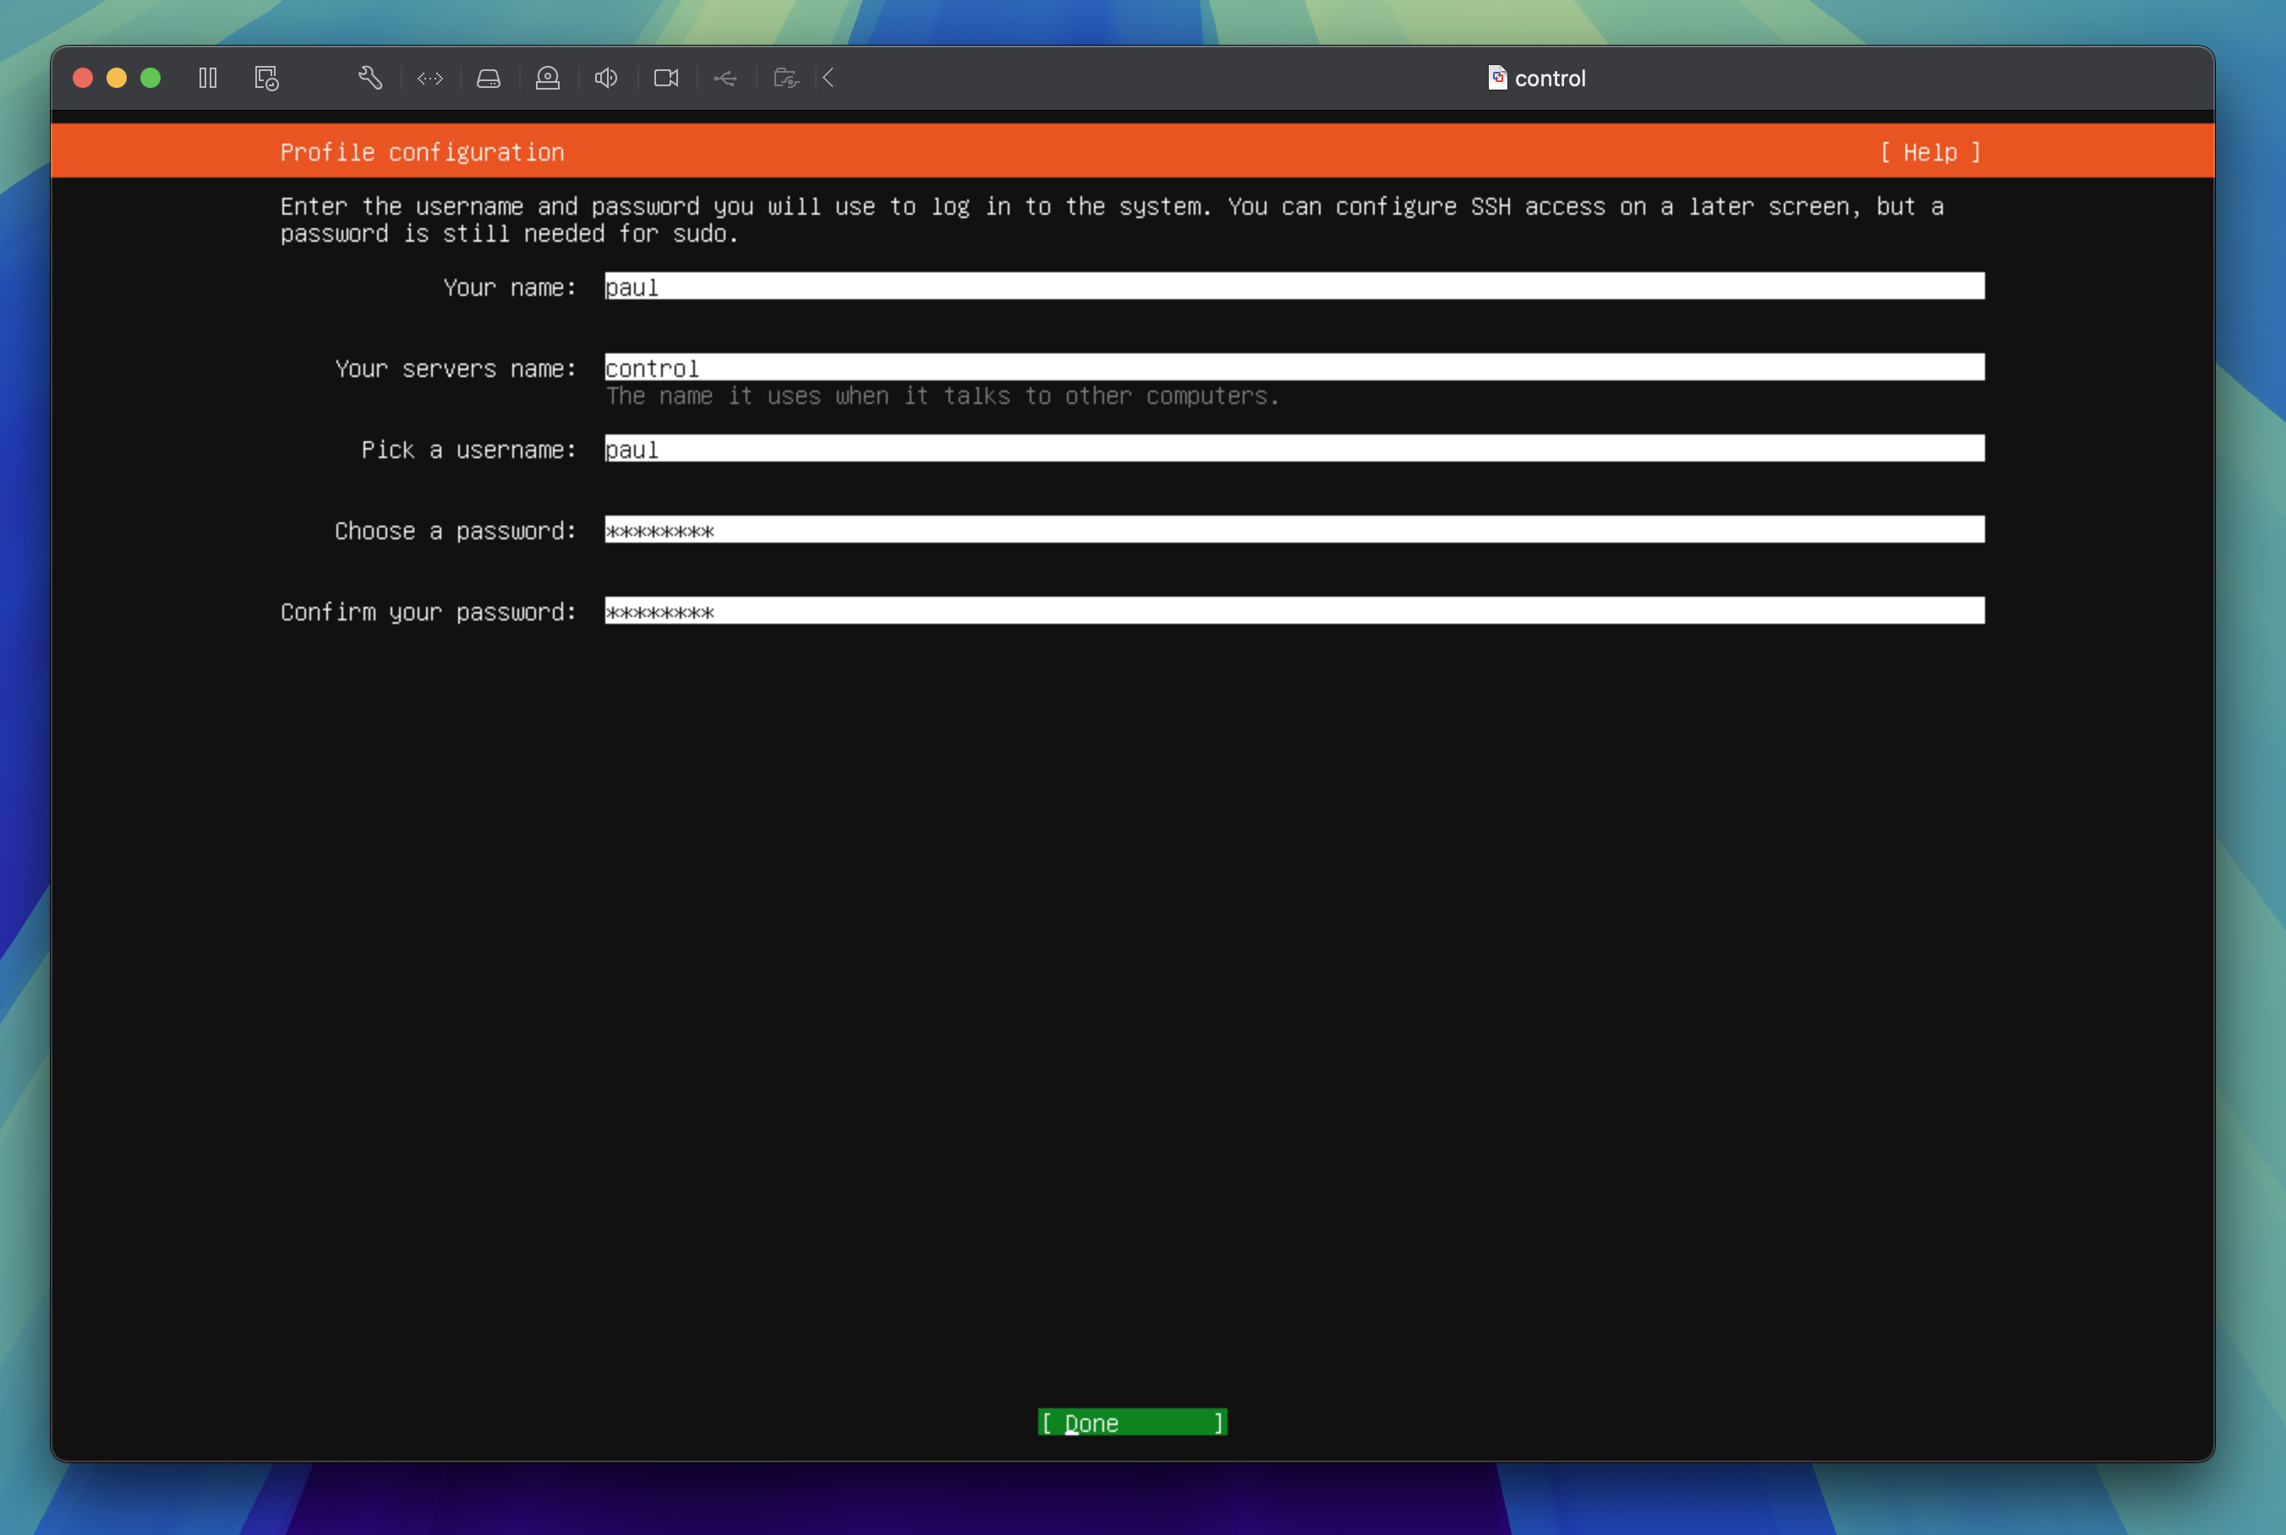The height and width of the screenshot is (1535, 2286).
Task: Open the sound speaker icon
Action: (606, 79)
